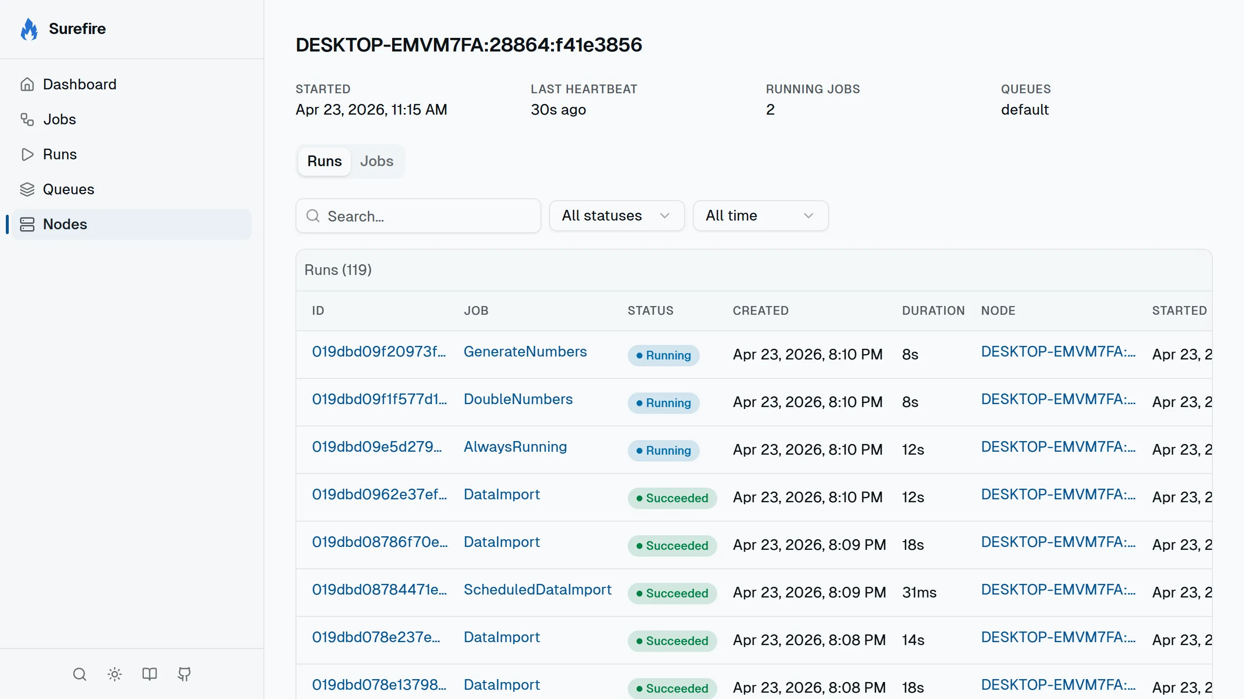
Task: Click Succeeded badge for ScheduledDataImport
Action: [672, 594]
